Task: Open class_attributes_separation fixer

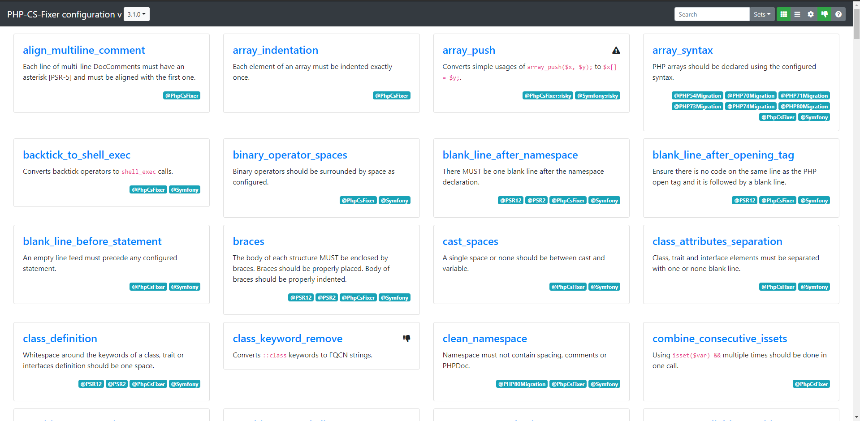Action: pos(717,241)
